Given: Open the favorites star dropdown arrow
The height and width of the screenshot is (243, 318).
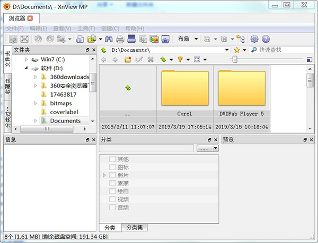Looking at the screenshot, I should point(244,50).
